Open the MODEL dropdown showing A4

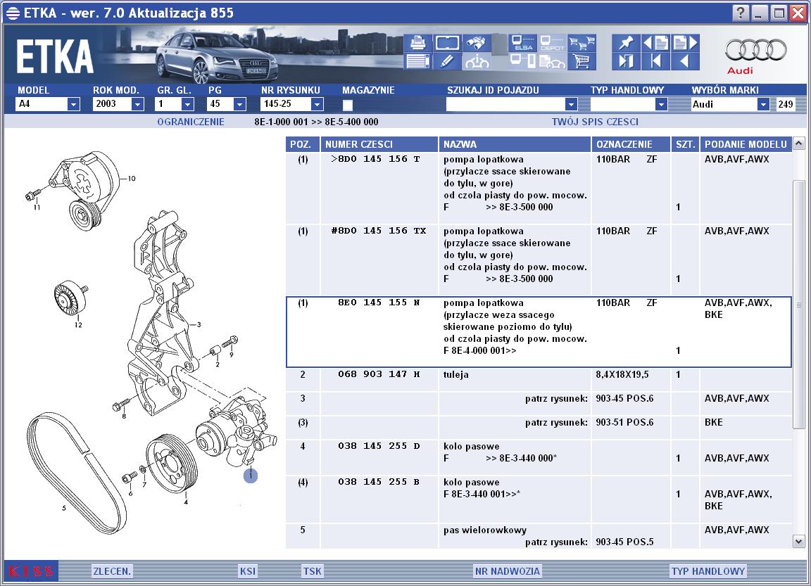tap(73, 104)
